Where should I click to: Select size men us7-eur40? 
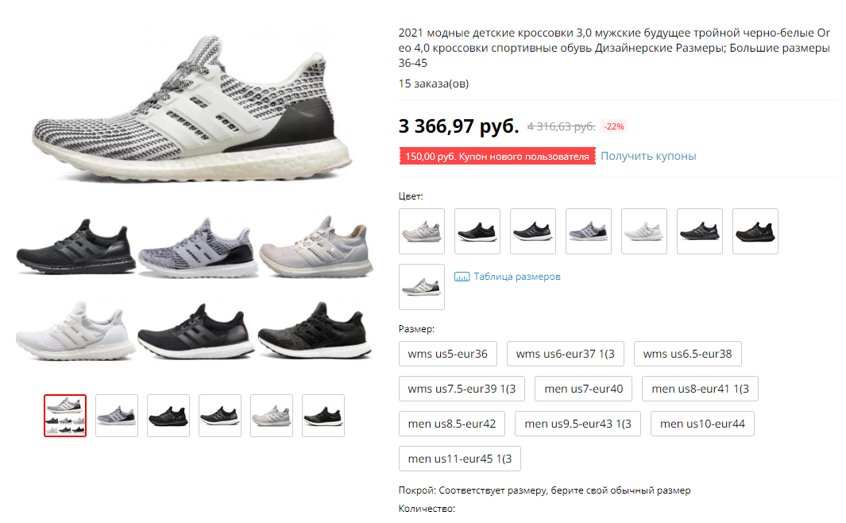583,389
